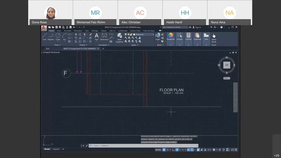
Task: Click participant Alec Christian tile
Action: point(140,13)
